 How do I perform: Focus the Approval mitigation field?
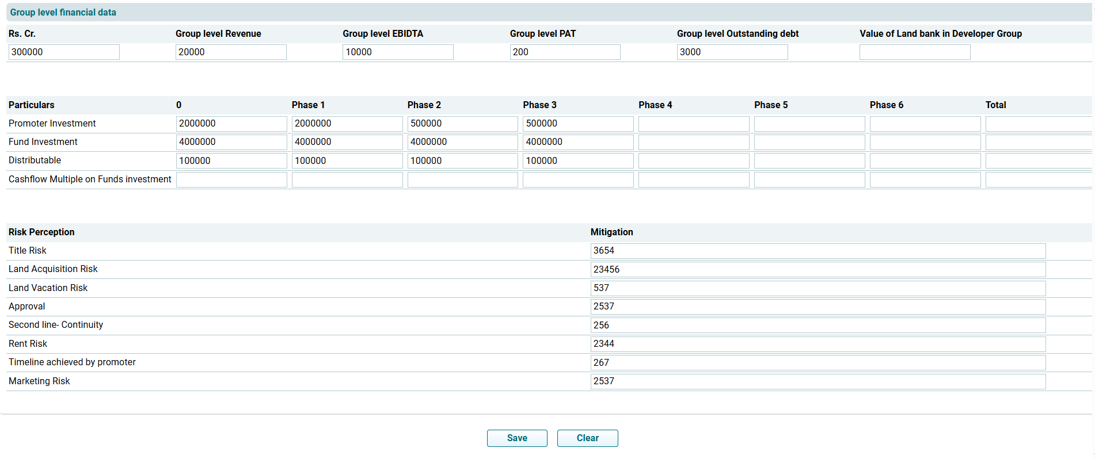[818, 307]
